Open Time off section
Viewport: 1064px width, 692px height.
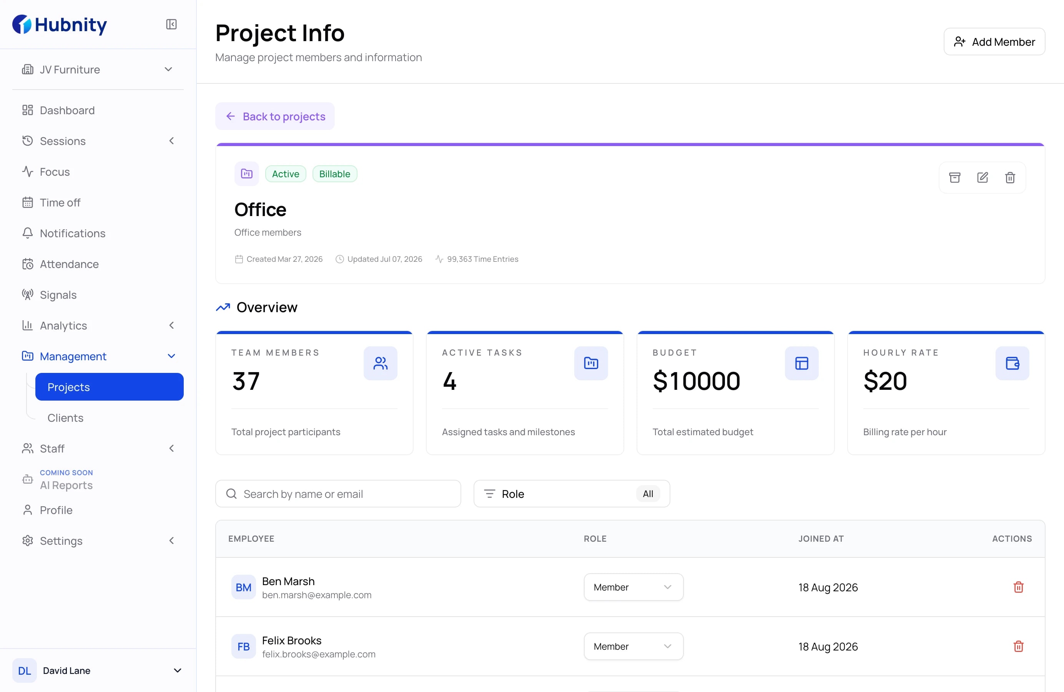98,203
